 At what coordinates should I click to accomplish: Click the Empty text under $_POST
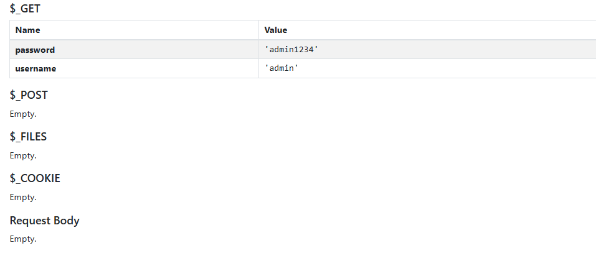23,114
